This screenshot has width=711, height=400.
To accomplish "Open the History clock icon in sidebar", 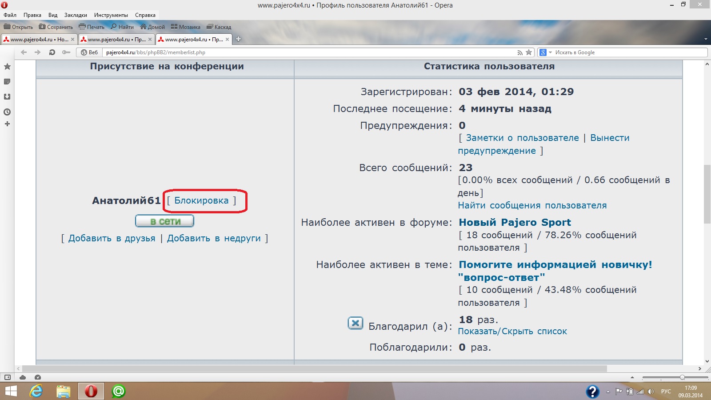I will pyautogui.click(x=7, y=112).
